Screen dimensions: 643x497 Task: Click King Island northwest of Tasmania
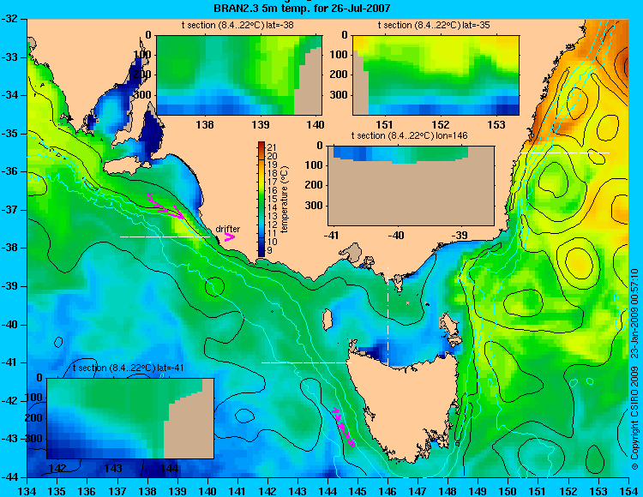point(328,320)
